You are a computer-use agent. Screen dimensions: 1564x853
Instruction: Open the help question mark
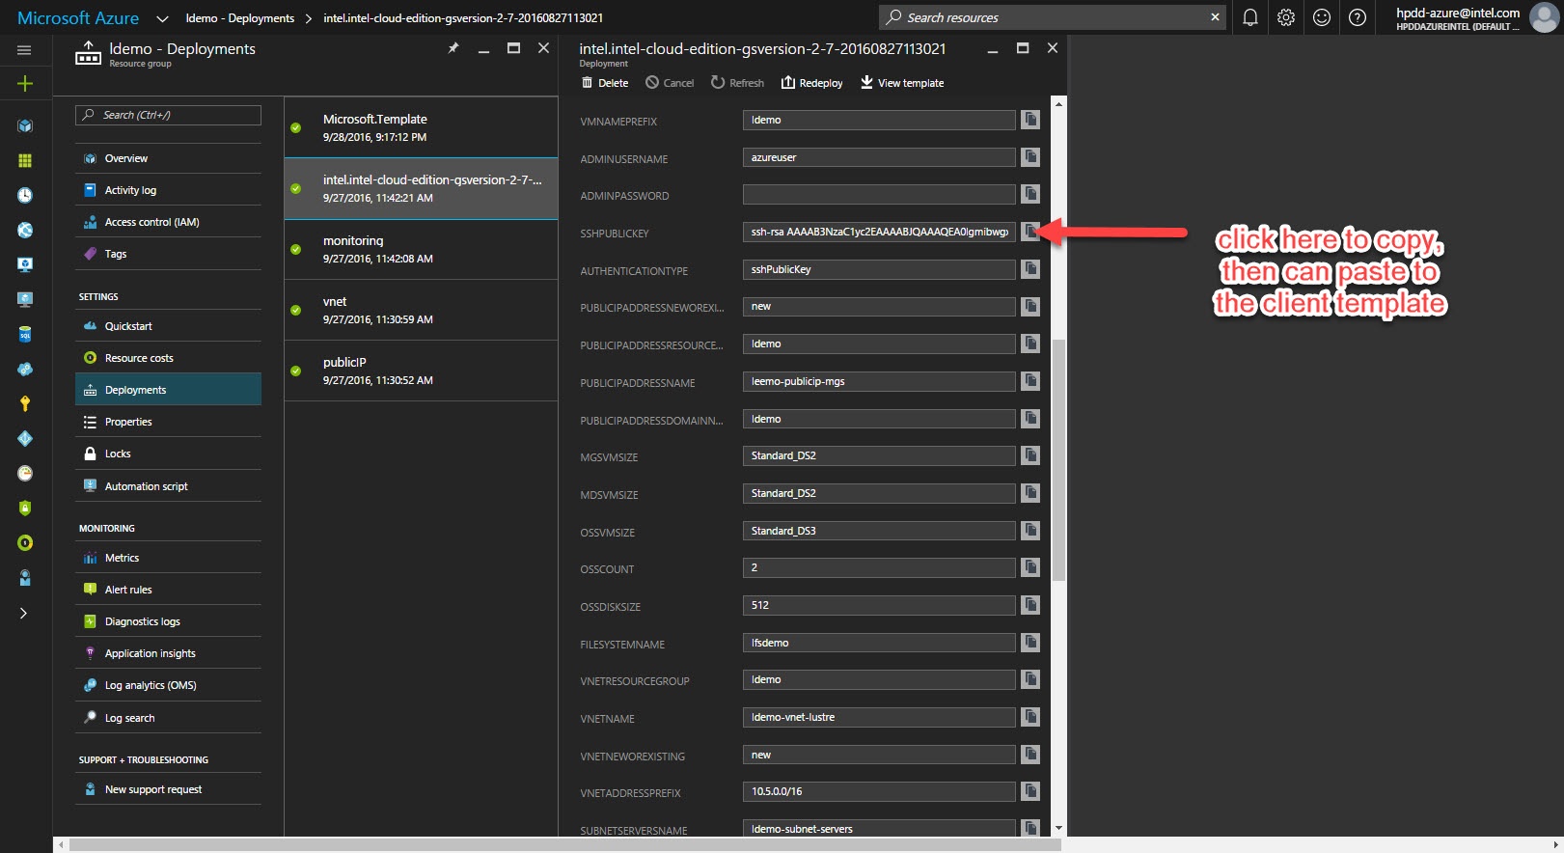coord(1358,17)
